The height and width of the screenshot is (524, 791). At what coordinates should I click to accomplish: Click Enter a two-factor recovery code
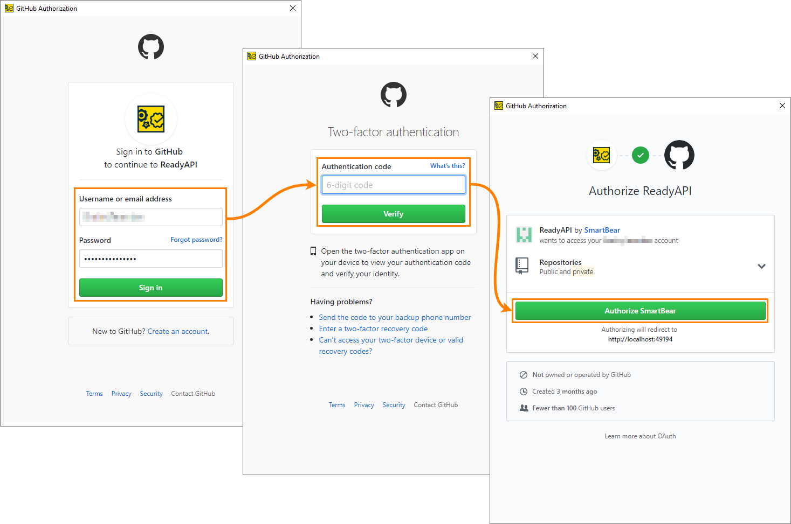click(373, 329)
